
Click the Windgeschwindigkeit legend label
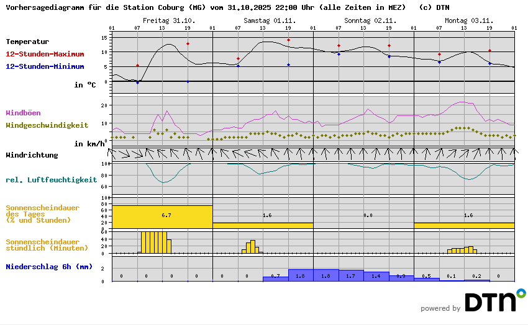click(47, 125)
